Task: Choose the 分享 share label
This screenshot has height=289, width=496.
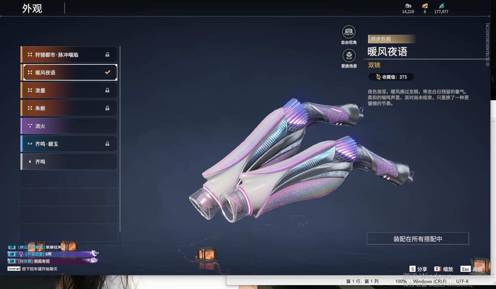Action: [422, 269]
